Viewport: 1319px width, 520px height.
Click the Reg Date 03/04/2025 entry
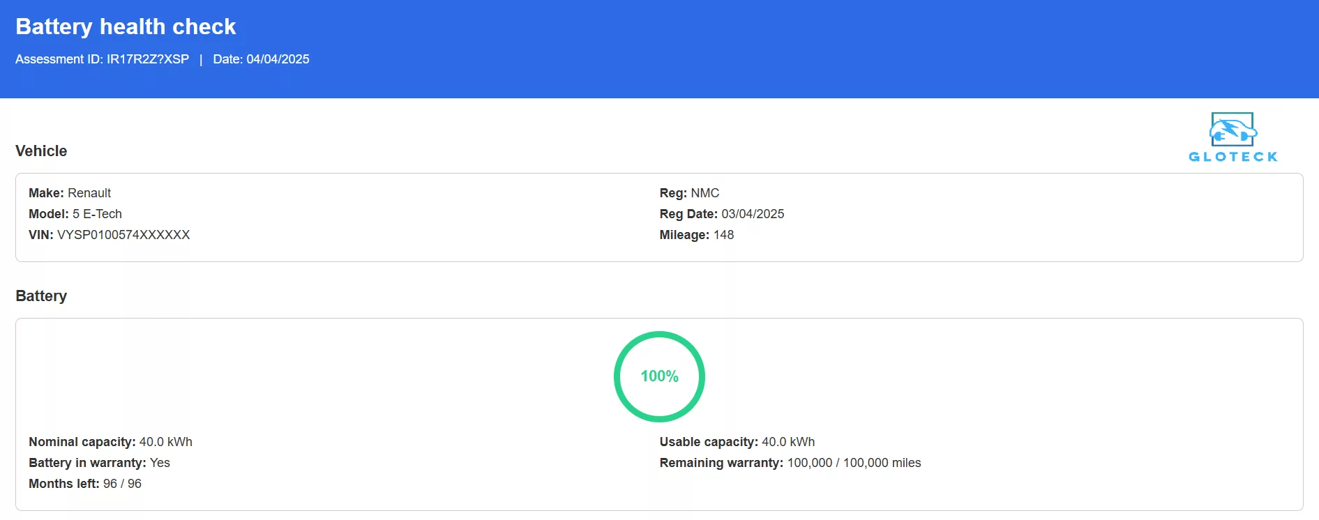click(x=721, y=214)
